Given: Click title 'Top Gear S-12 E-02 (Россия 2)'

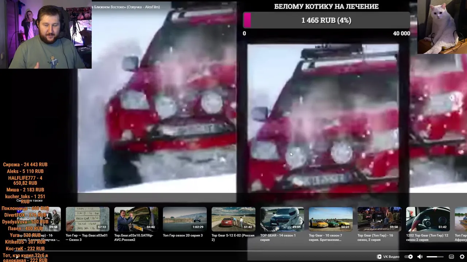Looking at the screenshot, I should tap(233, 238).
